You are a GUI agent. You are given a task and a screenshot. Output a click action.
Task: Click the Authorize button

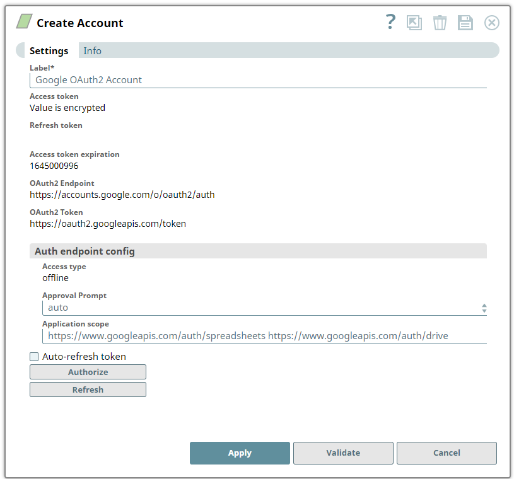(88, 372)
